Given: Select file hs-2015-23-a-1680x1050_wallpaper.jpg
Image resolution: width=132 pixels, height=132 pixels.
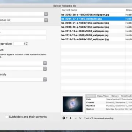Looking at the screenshot, I should coord(93,39).
